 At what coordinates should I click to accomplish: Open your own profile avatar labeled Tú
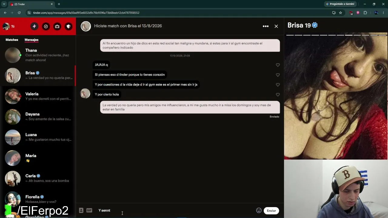[6, 26]
